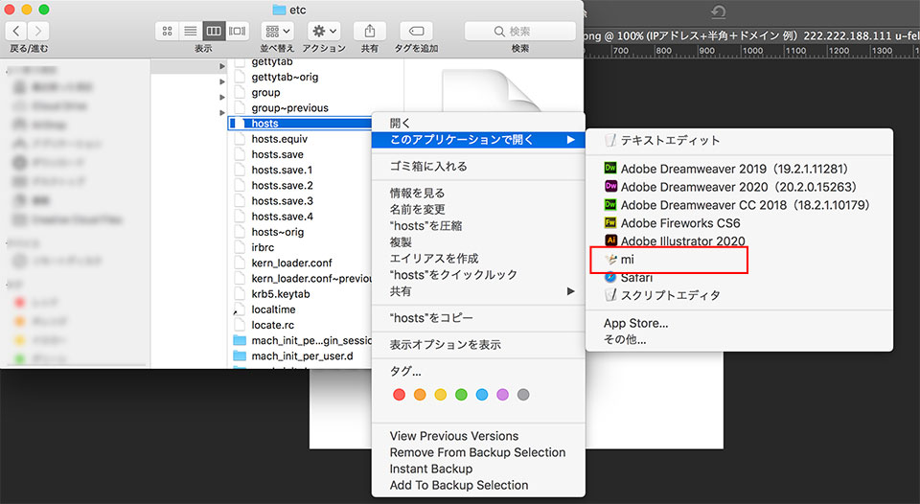Apply the purple tag color
920x504 pixels.
point(503,395)
